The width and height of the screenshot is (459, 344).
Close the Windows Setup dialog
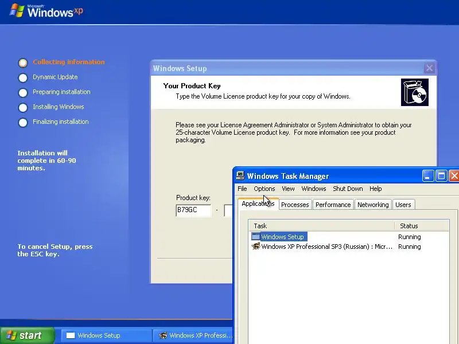(429, 68)
